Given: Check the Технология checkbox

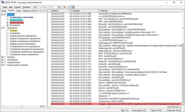Looking at the screenshot, I should [x=5, y=28].
